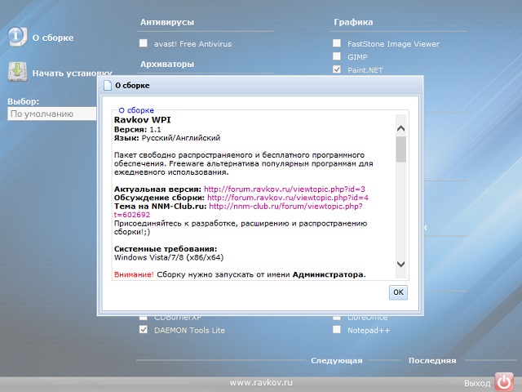522x392 pixels.
Task: Click the scroll down arrow in dialog
Action: click(400, 264)
